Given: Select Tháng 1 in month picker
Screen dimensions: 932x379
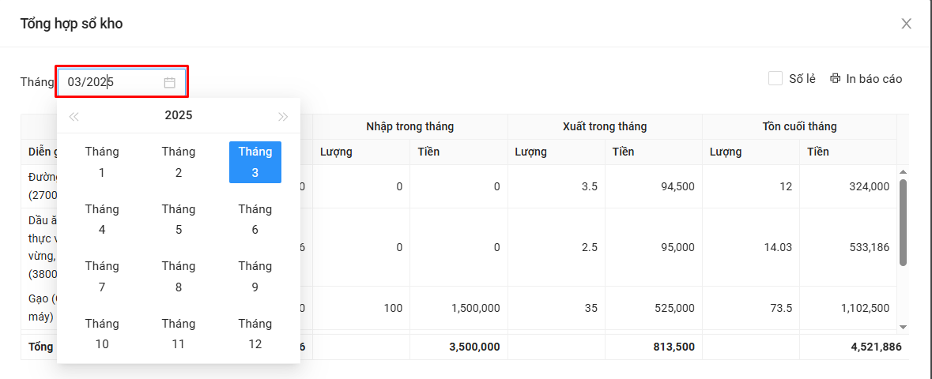Looking at the screenshot, I should tap(102, 162).
